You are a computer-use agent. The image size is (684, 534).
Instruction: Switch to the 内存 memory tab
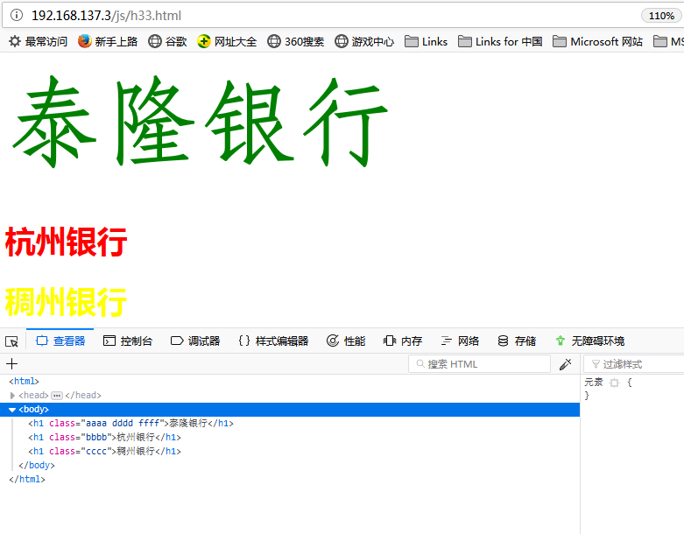403,341
